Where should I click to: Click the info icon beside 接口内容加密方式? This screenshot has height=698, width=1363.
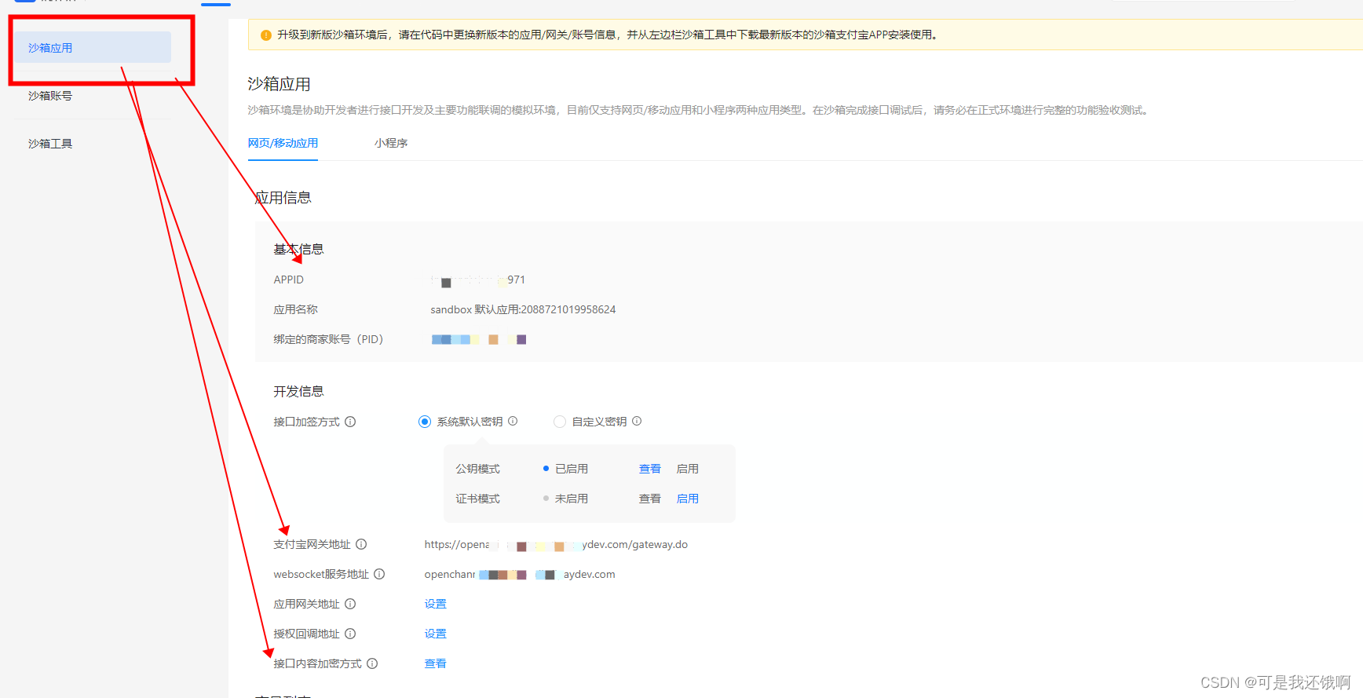[x=372, y=663]
